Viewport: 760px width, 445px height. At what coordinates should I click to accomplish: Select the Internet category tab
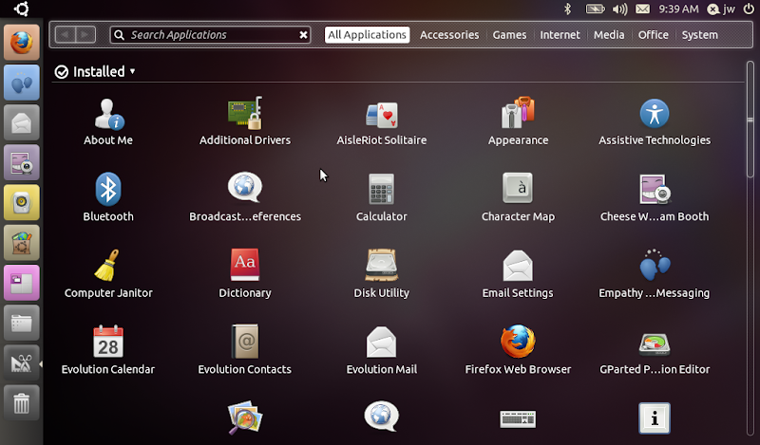(560, 35)
